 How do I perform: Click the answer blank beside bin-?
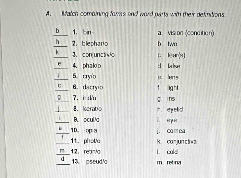pos(60,32)
